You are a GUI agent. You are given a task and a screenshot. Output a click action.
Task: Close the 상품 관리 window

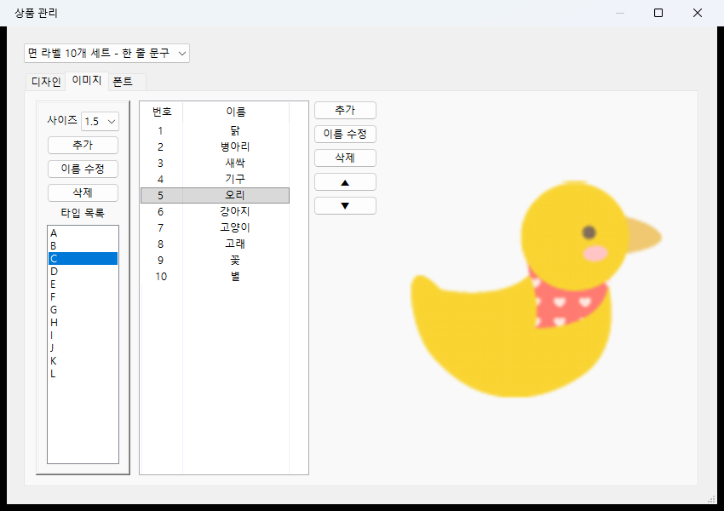[698, 13]
